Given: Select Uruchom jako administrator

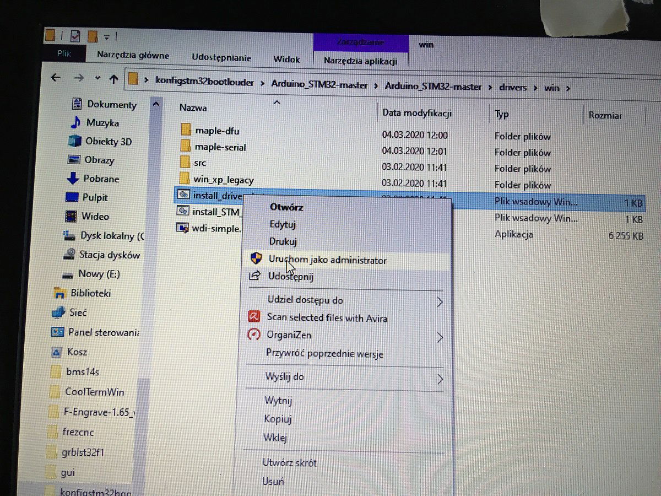Looking at the screenshot, I should pyautogui.click(x=327, y=260).
